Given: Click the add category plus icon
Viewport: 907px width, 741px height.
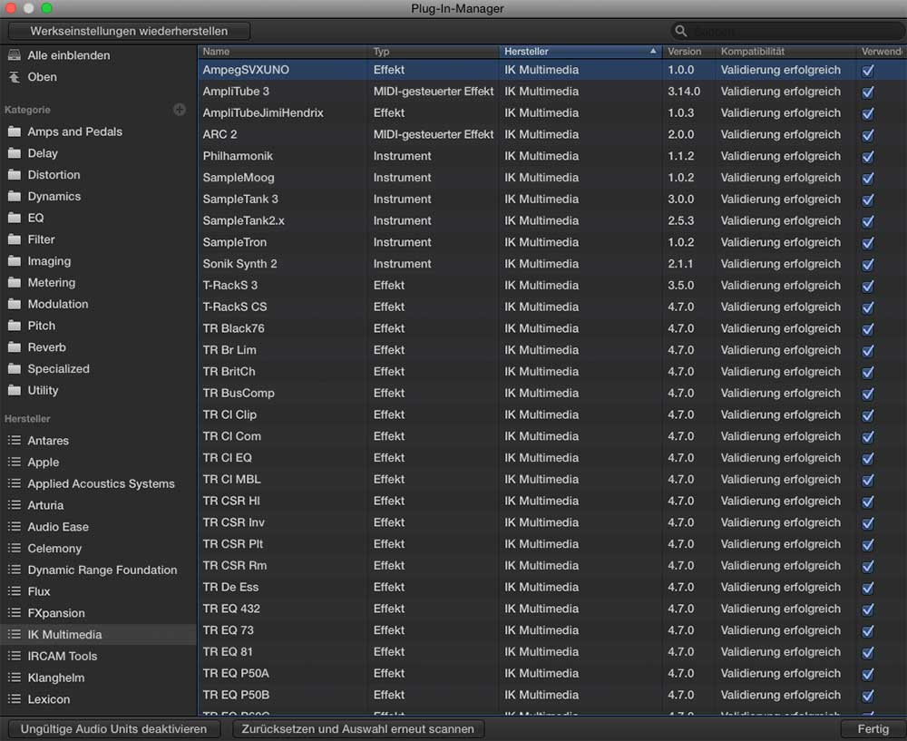Looking at the screenshot, I should 180,110.
